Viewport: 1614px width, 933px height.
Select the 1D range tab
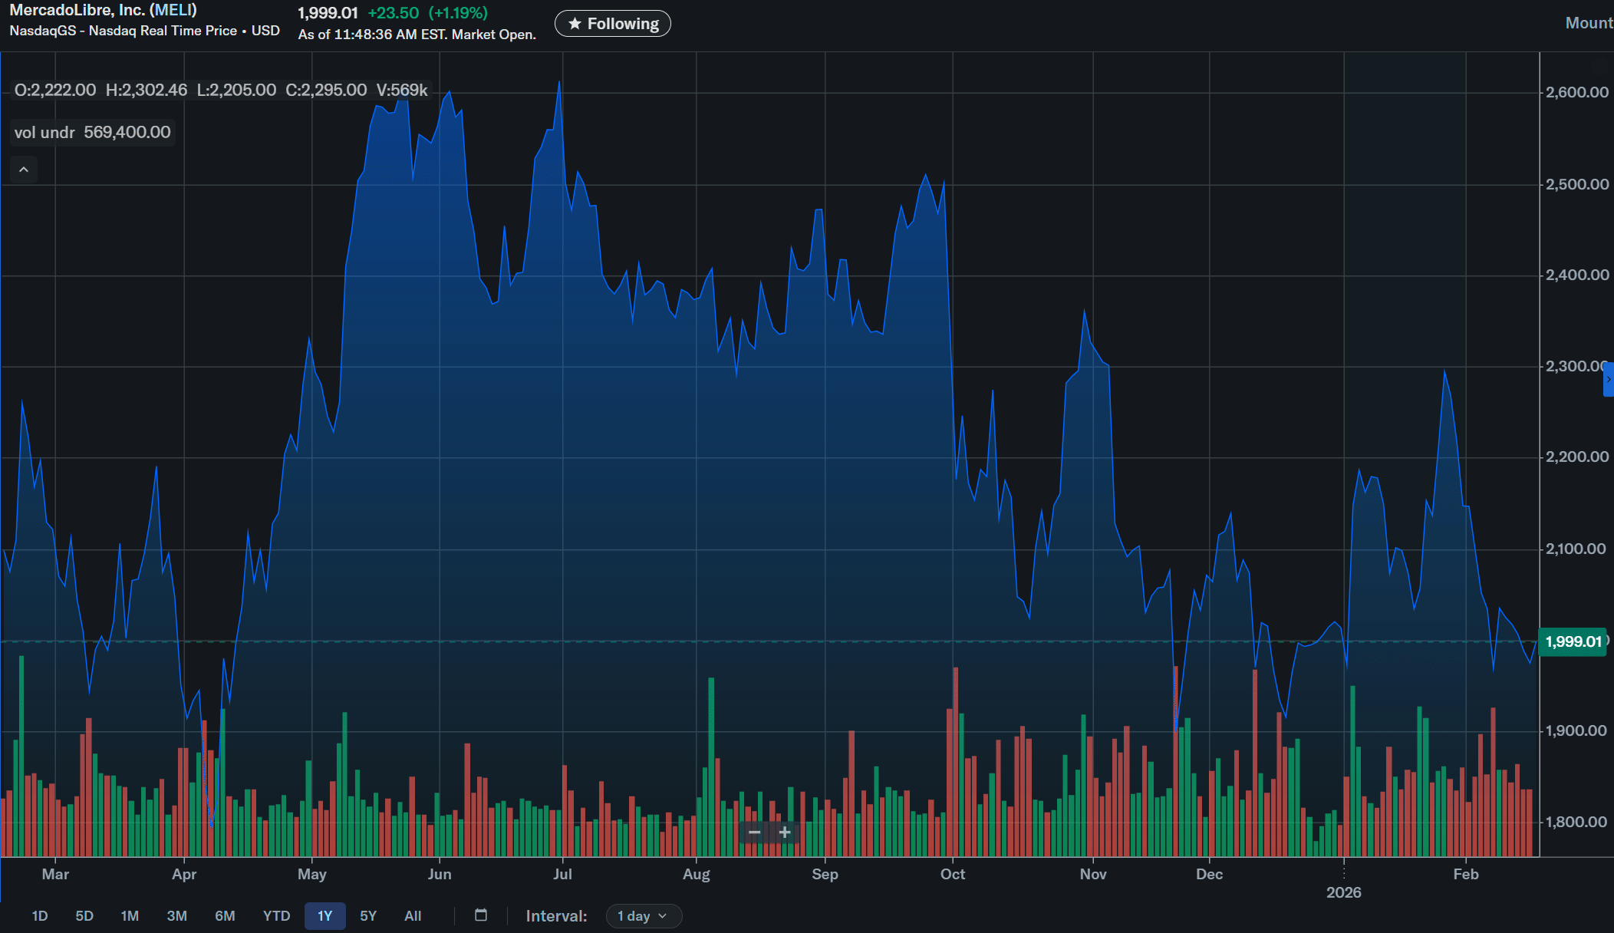point(40,916)
